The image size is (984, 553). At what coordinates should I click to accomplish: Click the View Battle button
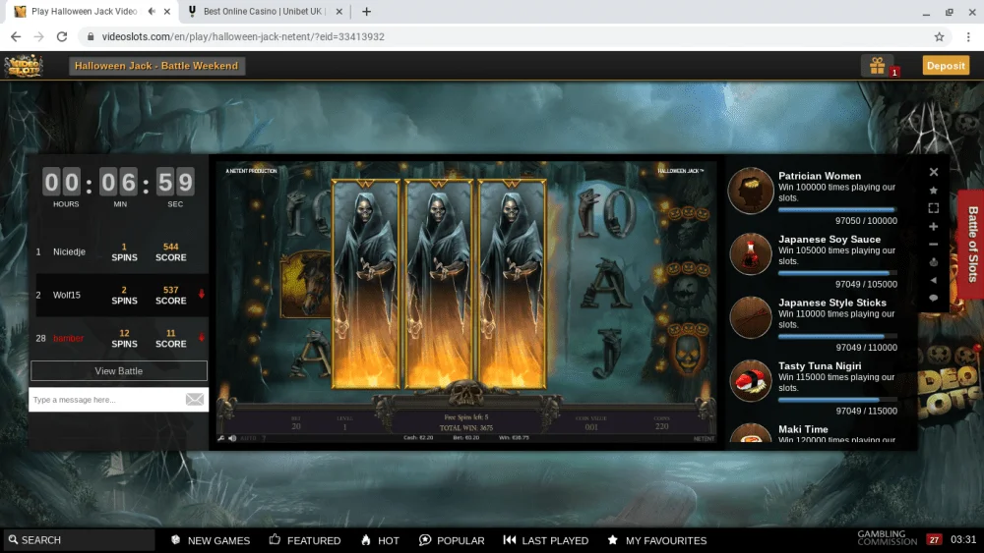tap(119, 370)
